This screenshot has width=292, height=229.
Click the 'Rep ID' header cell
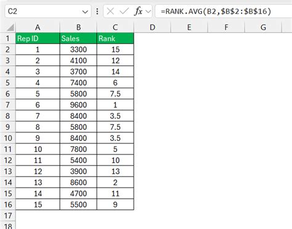pos(38,38)
